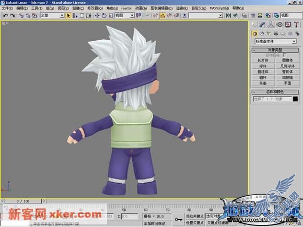Collapse the 名称和颜色 rollout

(275, 92)
